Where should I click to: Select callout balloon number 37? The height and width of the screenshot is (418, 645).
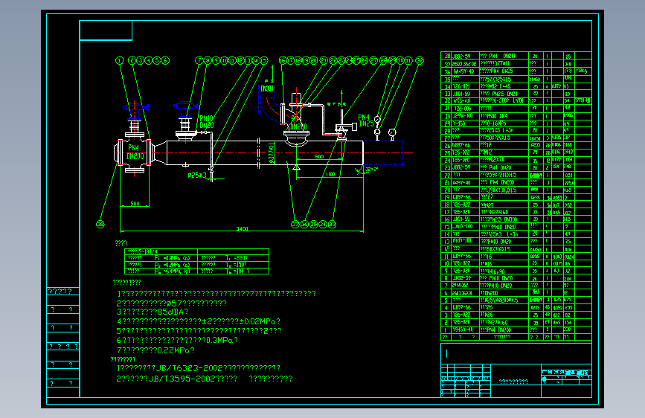pos(295,224)
